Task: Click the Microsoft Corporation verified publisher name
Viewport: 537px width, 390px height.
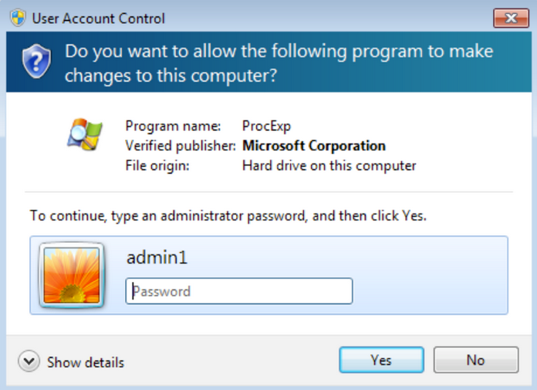Action: [x=314, y=146]
